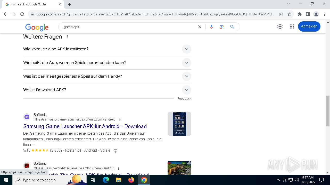Open options for samsung-game-launcher result
The height and width of the screenshot is (185, 330).
(120, 119)
